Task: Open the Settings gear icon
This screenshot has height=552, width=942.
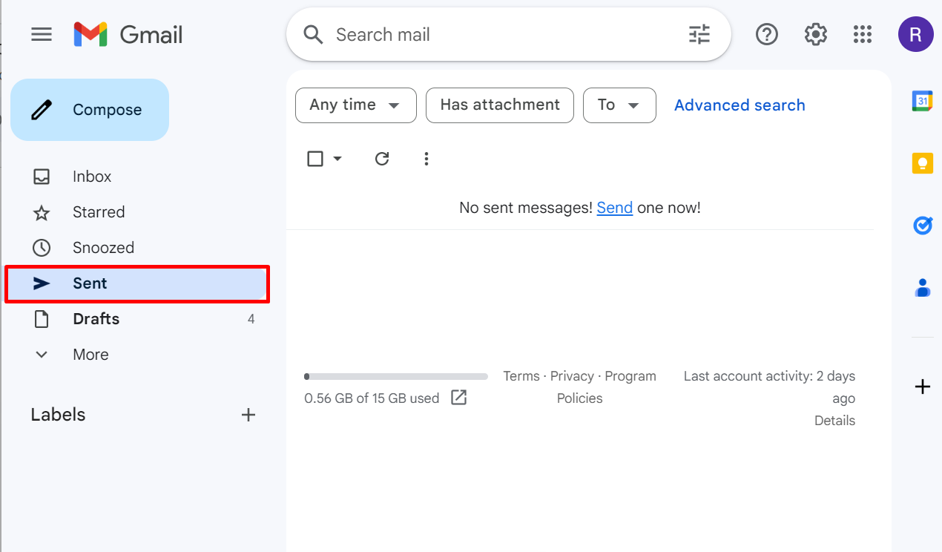Action: point(815,34)
